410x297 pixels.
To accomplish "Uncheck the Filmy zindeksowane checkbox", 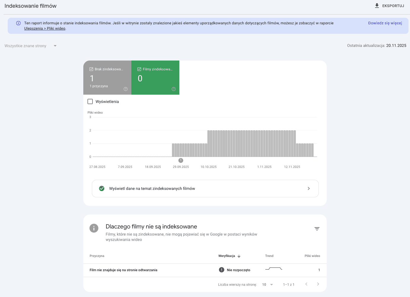I will (139, 69).
